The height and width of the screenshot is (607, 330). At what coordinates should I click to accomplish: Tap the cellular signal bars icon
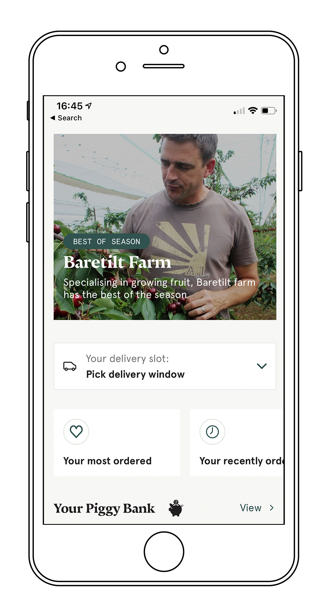(x=239, y=111)
